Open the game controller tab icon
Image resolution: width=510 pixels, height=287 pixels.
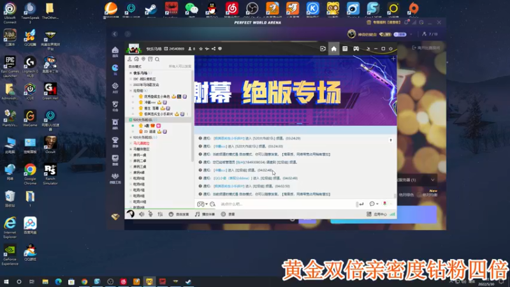point(356,49)
